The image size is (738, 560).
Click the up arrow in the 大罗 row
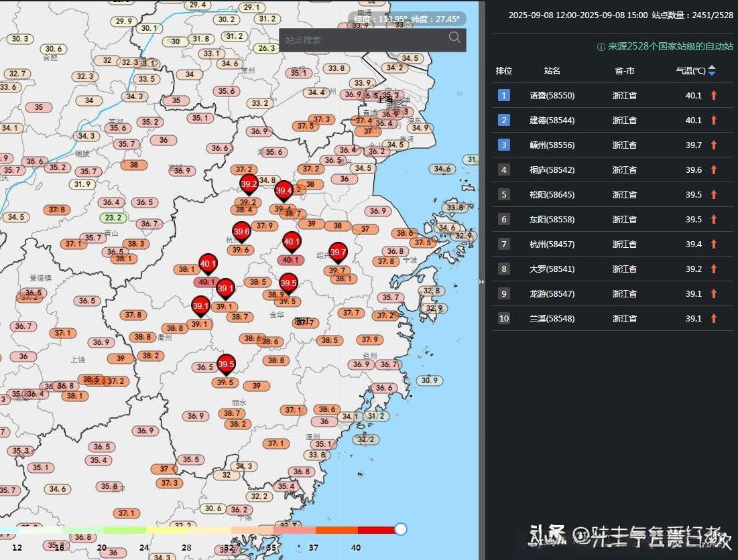tap(713, 269)
